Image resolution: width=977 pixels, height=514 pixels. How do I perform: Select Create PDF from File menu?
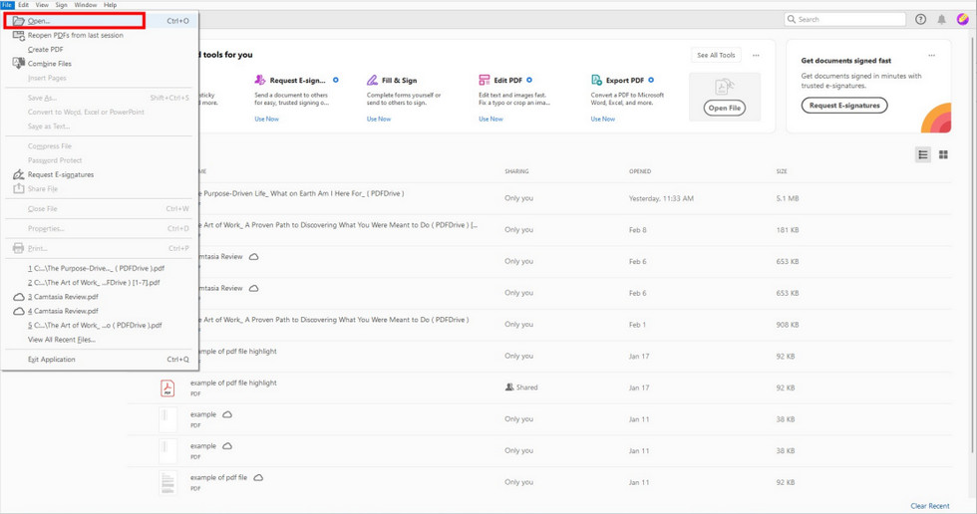tap(45, 50)
